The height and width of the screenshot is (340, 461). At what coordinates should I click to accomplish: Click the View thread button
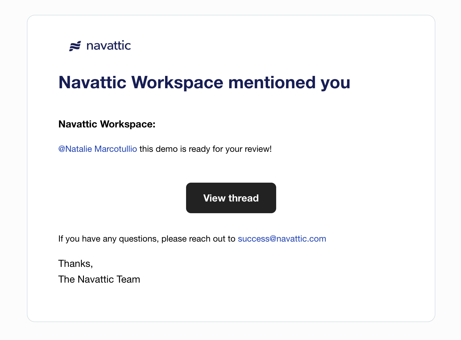[231, 198]
